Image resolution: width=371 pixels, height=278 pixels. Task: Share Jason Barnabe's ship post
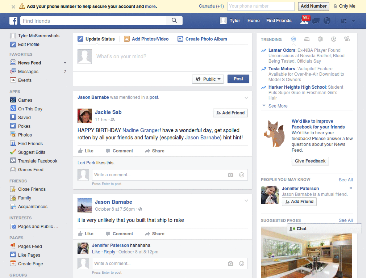pyautogui.click(x=155, y=234)
